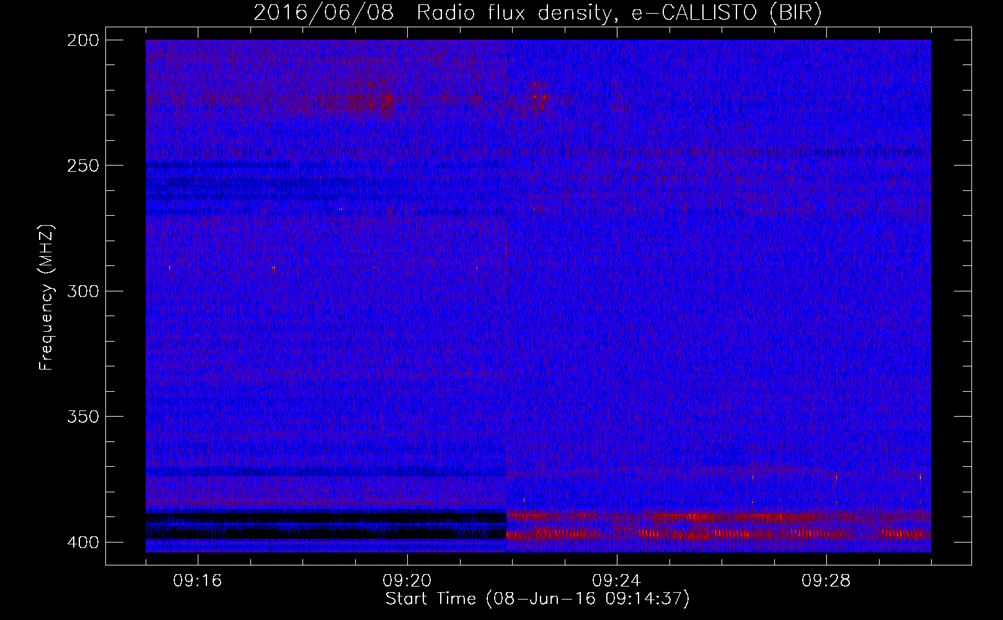This screenshot has width=1003, height=620.
Task: Click the 350 frequency tick label
Action: 82,417
